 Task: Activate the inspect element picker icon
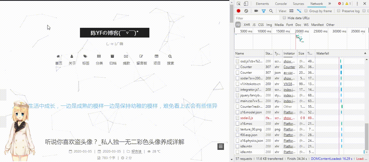(239, 4)
